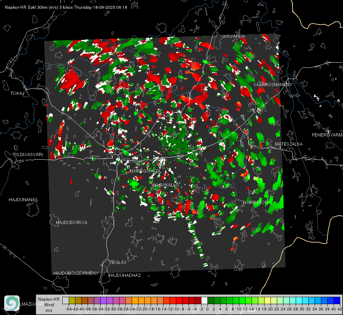Pick the deep blue swatch between 40 and 42
This screenshot has height=315, width=343.
(337, 301)
